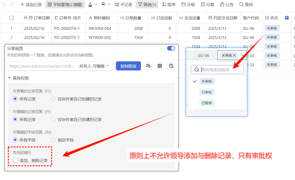Viewport: 295px width, 180px height.
Task: Remove the 未审核 tag with its X
Action: pyautogui.click(x=234, y=55)
